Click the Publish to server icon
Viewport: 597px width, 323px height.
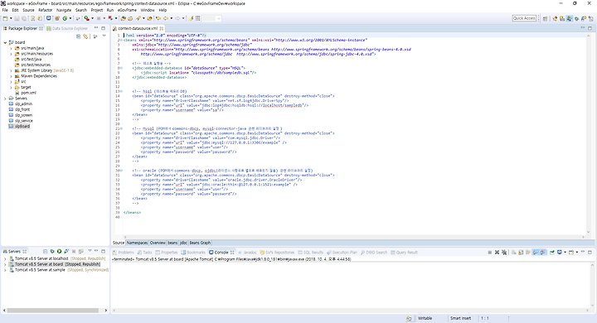tap(80, 252)
